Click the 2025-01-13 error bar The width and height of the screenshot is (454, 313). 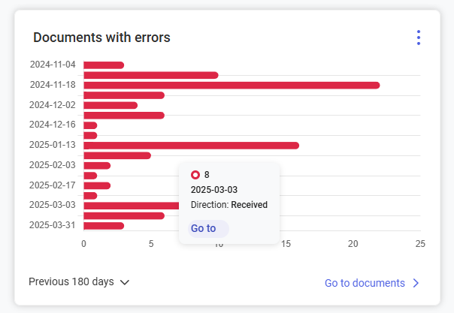click(x=191, y=145)
